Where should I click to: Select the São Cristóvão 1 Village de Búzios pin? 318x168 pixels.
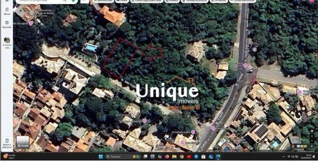[32, 13]
